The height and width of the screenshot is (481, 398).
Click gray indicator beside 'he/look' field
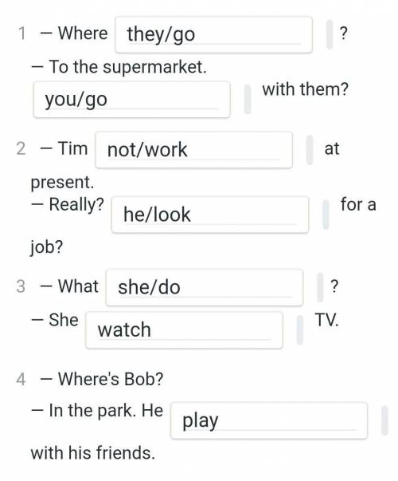326,215
